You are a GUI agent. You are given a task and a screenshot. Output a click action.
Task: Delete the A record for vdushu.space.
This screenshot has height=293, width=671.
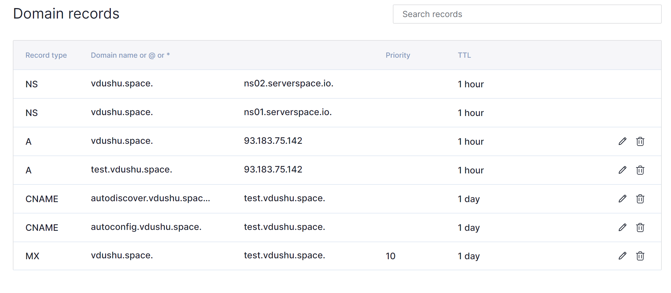click(640, 141)
